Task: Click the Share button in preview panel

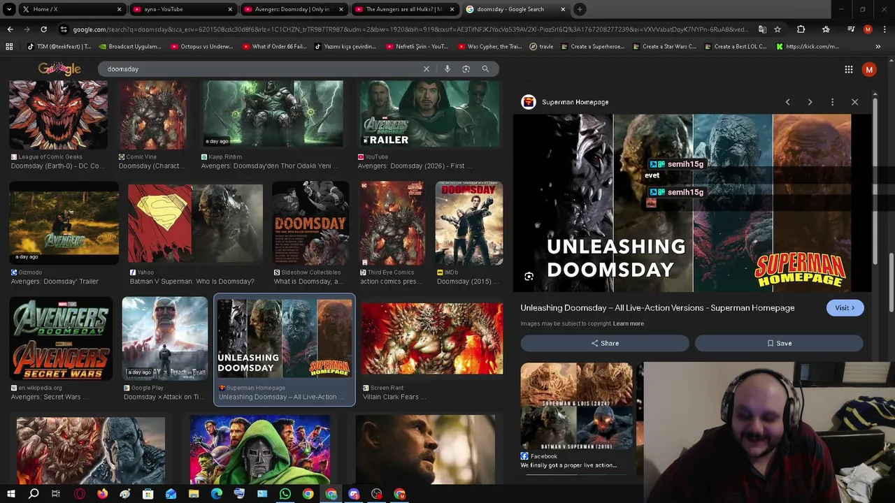Action: (x=604, y=343)
